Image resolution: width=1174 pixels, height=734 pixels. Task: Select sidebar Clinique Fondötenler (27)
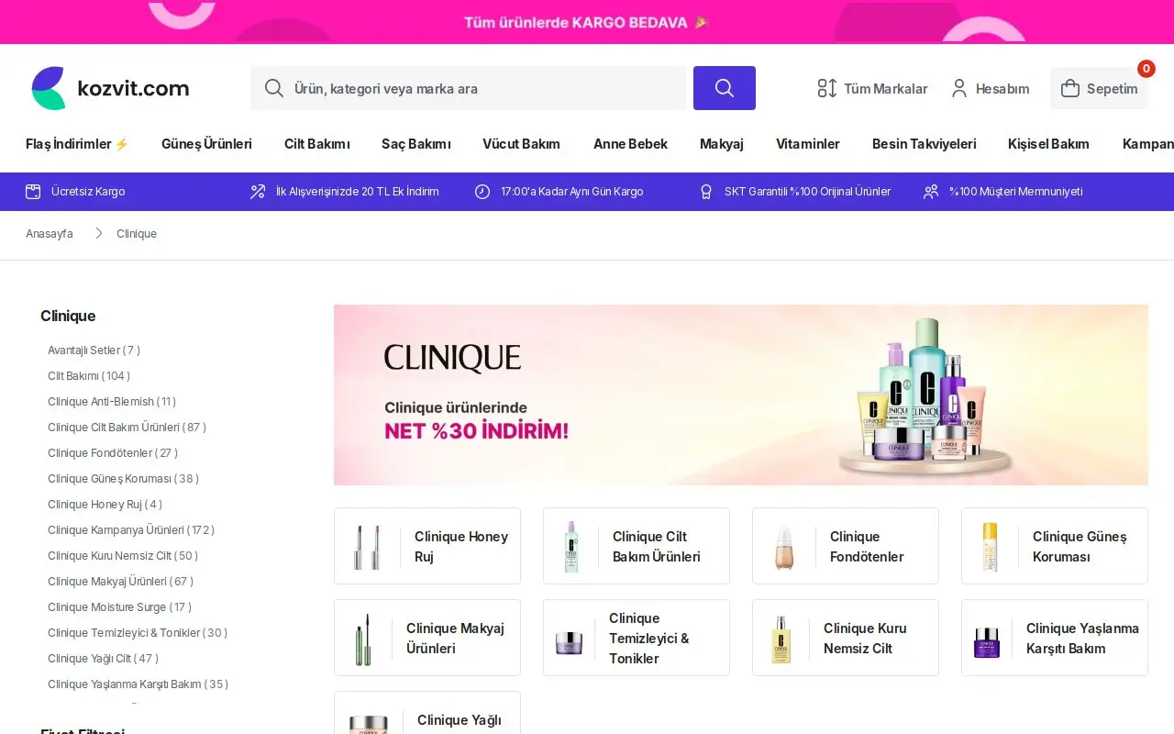click(x=113, y=452)
